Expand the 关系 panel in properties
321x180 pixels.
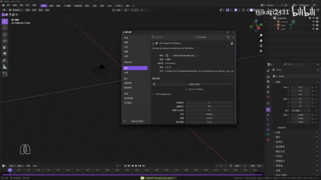pyautogui.click(x=278, y=132)
